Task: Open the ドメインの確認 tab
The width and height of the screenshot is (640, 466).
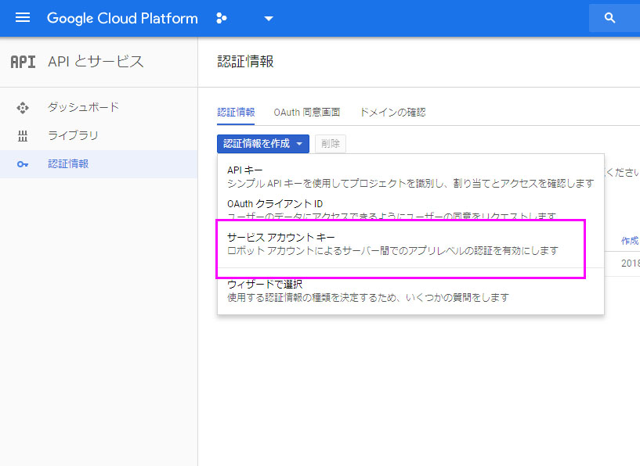Action: tap(392, 112)
